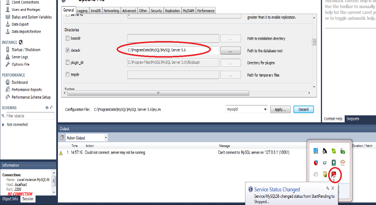Click the red pie chart tray icon
The image size is (376, 205).
click(x=316, y=163)
